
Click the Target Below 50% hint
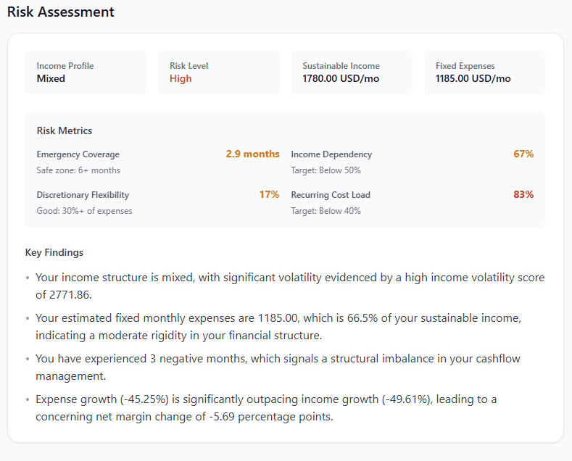click(326, 170)
